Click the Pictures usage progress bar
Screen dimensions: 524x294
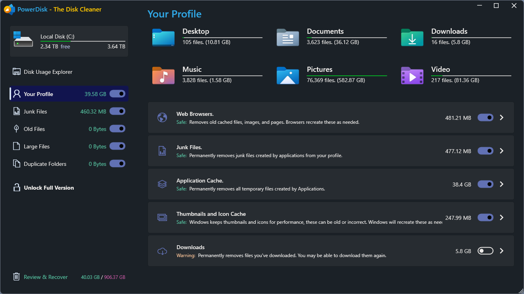347,75
